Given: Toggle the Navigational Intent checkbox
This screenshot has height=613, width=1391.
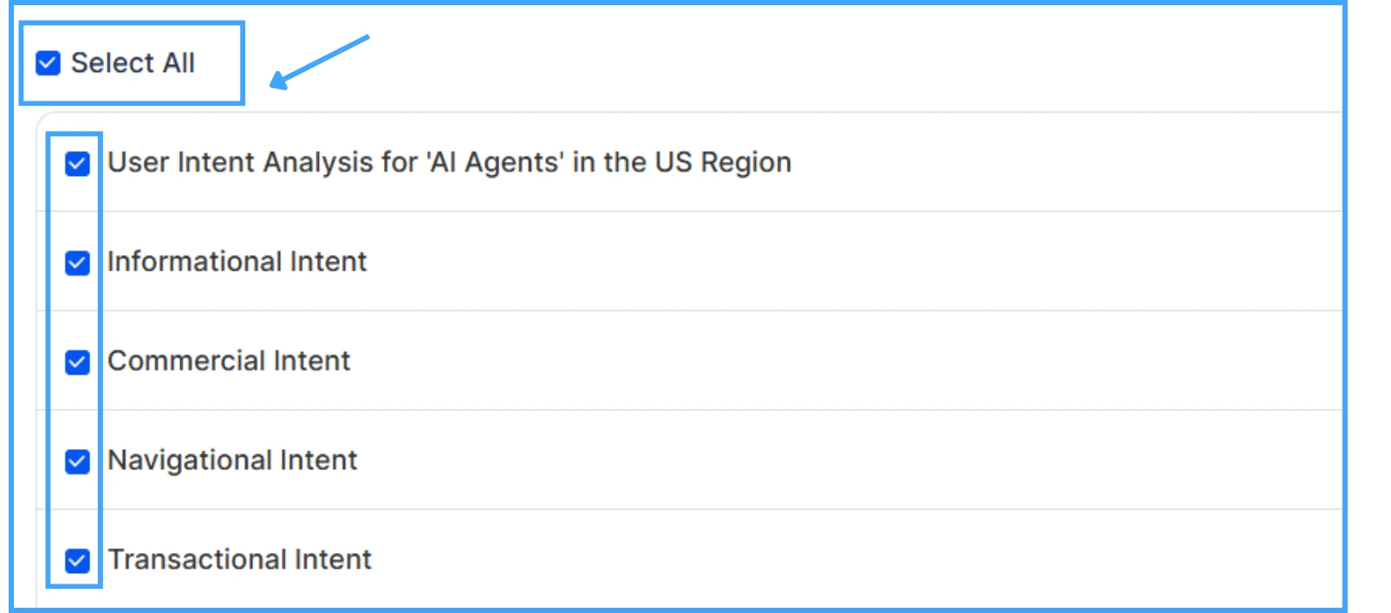Looking at the screenshot, I should [x=77, y=461].
